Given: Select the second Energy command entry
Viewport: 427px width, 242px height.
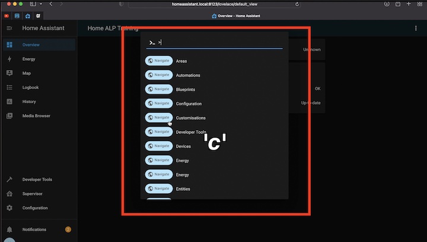Looking at the screenshot, I should 214,174.
